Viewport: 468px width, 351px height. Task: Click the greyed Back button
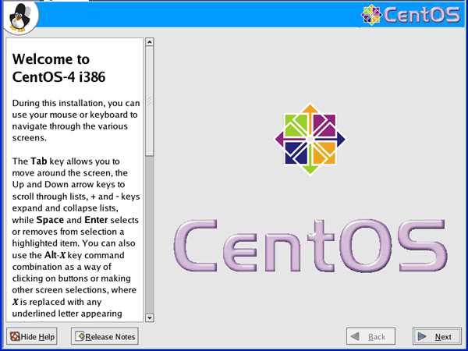(370, 336)
